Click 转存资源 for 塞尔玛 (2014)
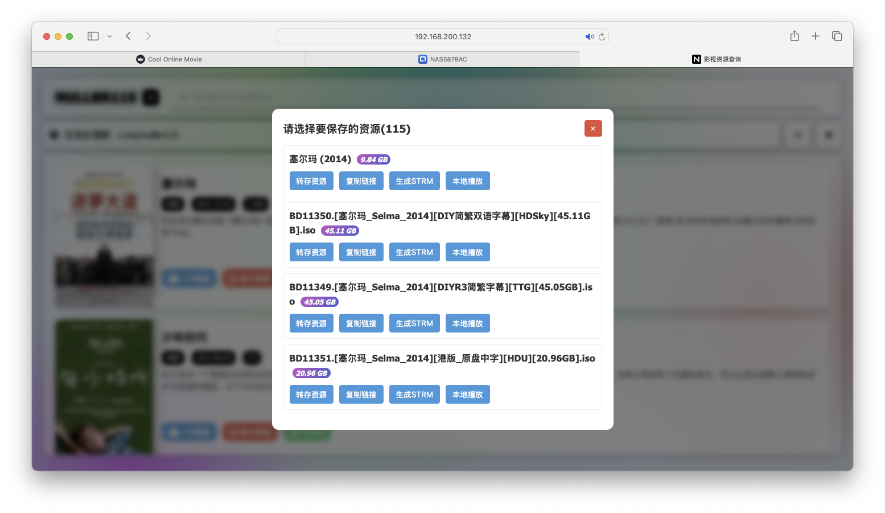The height and width of the screenshot is (513, 885). point(311,180)
